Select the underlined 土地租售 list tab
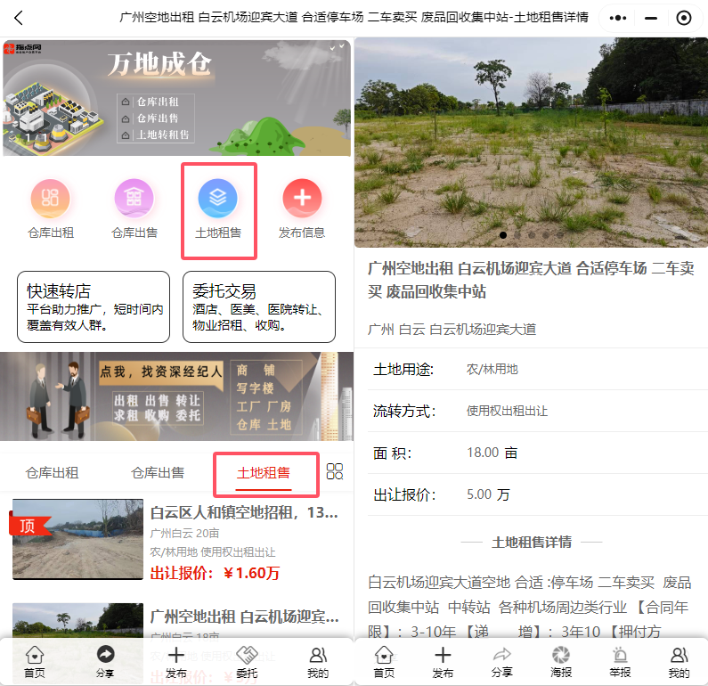The width and height of the screenshot is (708, 686). click(x=264, y=473)
